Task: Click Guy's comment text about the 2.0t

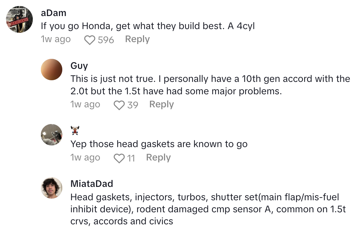Action: click(x=210, y=85)
